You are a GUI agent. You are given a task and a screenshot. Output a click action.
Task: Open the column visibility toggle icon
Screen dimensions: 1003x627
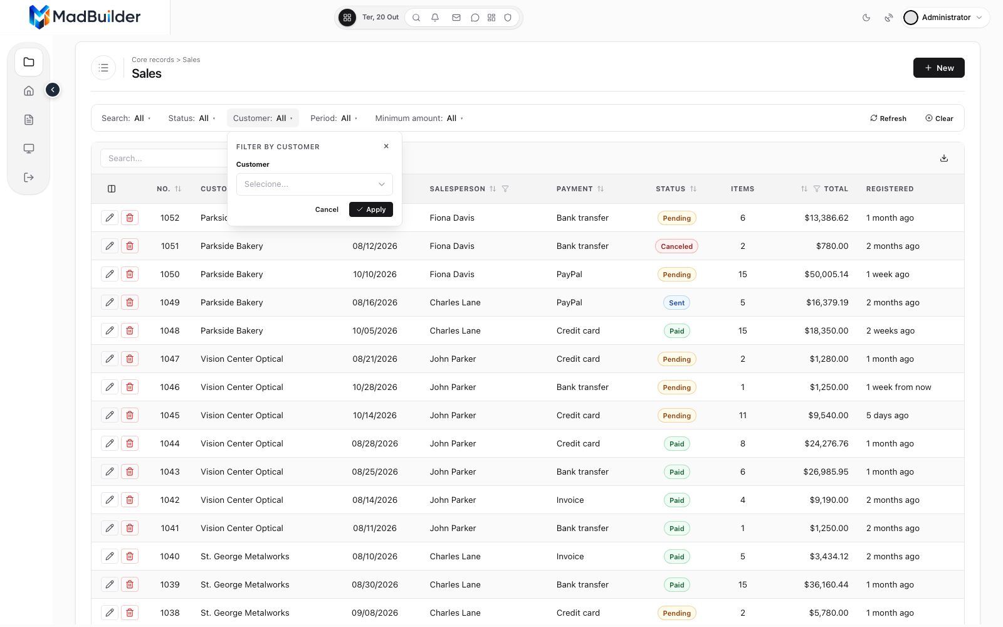[x=112, y=189]
